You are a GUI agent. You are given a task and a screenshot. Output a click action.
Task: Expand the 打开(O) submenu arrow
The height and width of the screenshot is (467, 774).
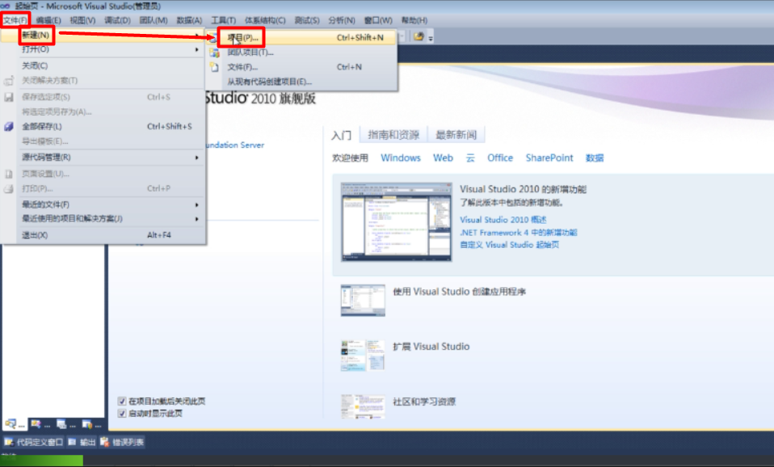click(x=196, y=49)
